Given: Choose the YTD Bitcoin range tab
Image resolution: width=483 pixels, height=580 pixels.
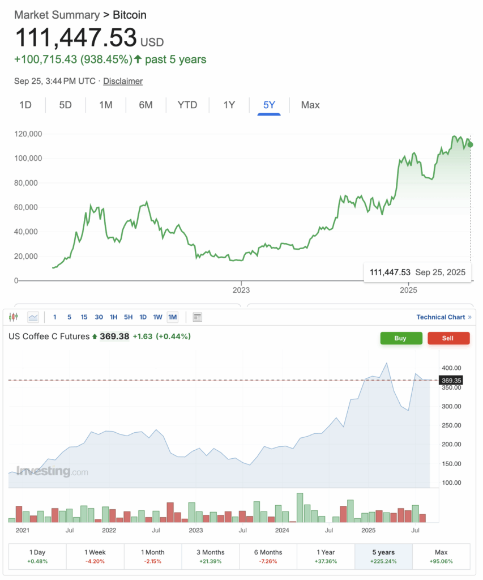Looking at the screenshot, I should point(187,105).
